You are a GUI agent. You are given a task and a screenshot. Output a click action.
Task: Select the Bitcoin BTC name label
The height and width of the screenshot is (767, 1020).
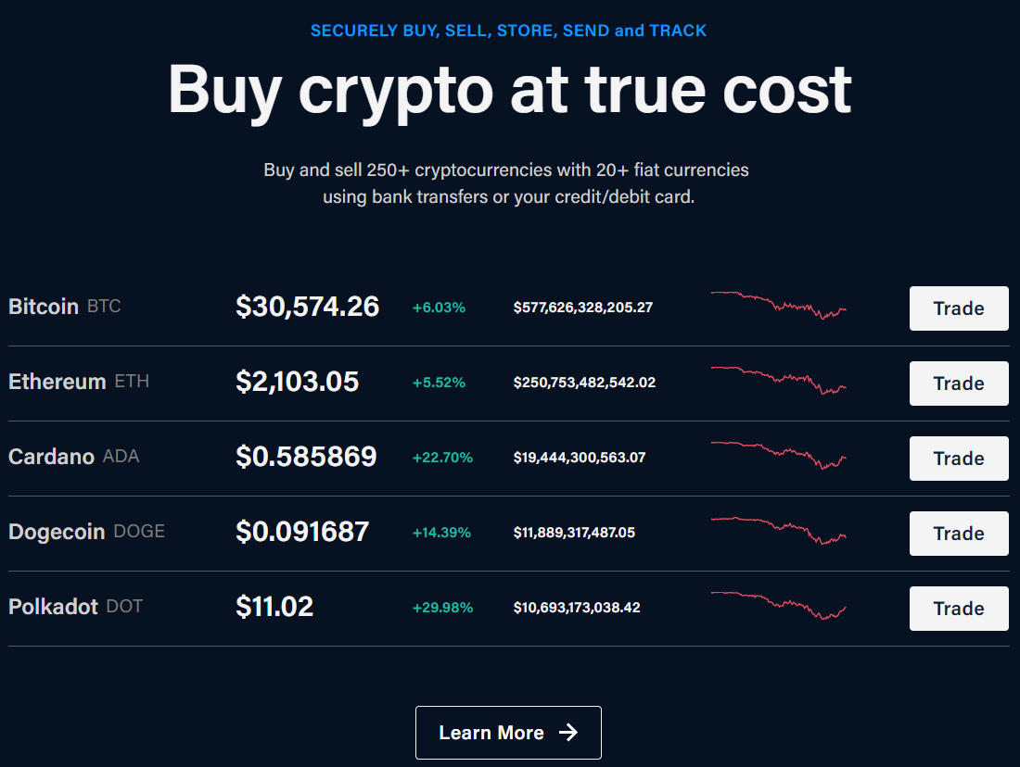click(x=65, y=306)
